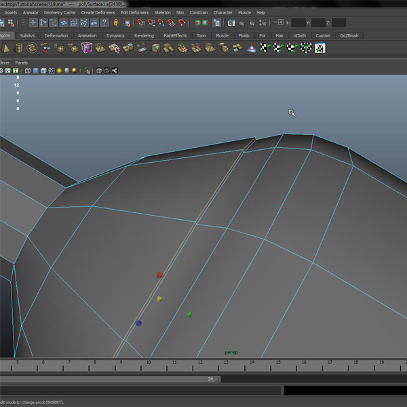
Task: Click the inputs to selected object icon
Action: point(197,23)
